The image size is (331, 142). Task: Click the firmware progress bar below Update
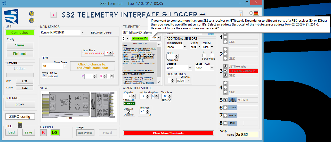[x=20, y=75]
